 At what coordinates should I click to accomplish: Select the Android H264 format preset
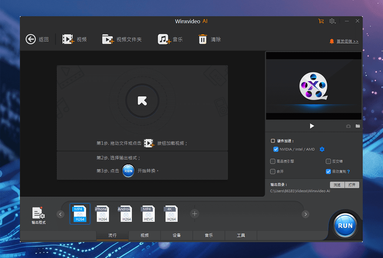[x=125, y=214]
